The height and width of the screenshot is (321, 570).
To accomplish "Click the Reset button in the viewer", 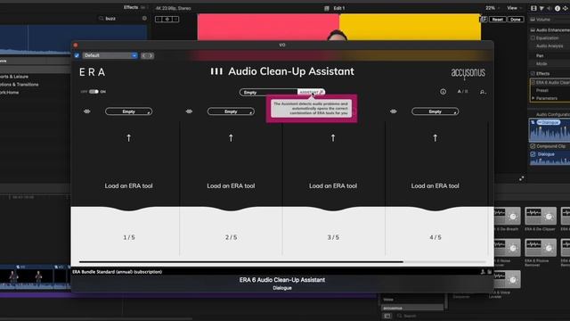I will (498, 20).
